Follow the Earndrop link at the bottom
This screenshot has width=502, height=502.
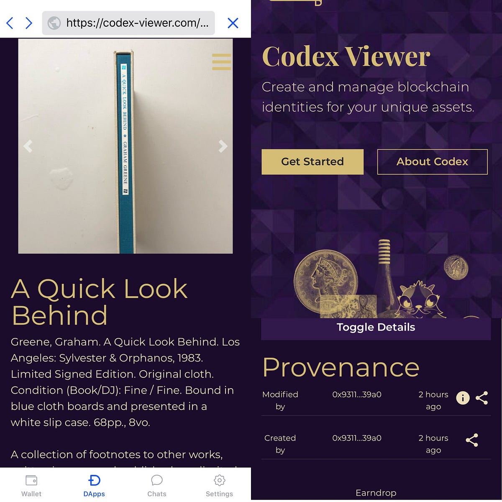pos(376,493)
